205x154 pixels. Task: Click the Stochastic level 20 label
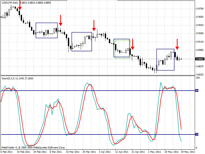(197, 134)
